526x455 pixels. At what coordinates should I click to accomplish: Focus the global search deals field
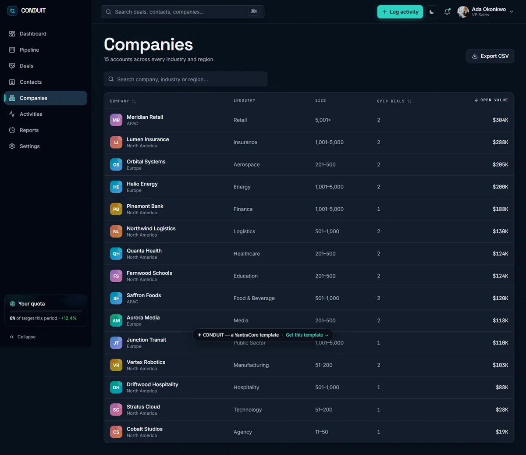coord(182,12)
